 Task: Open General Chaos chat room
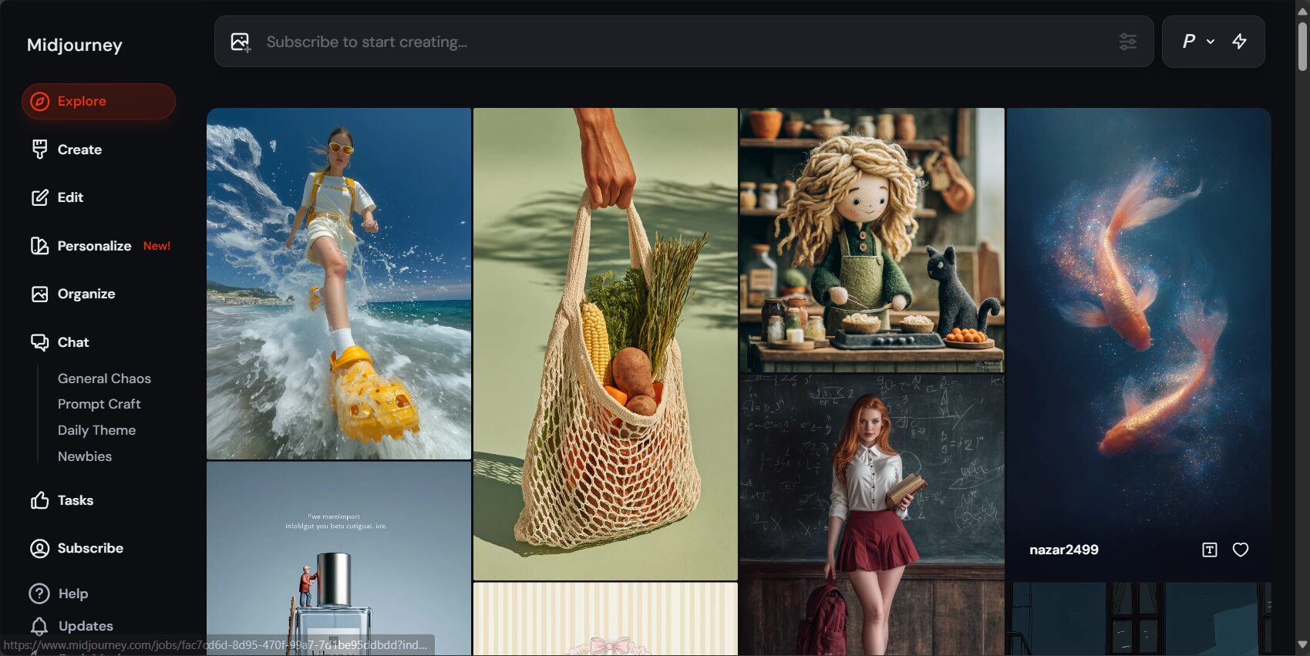tap(104, 378)
